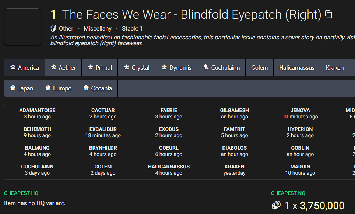Click the EXODUS world entry
355x214 pixels.
[169, 132]
